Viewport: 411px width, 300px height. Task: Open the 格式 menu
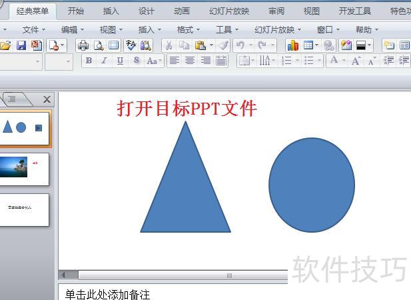point(189,30)
